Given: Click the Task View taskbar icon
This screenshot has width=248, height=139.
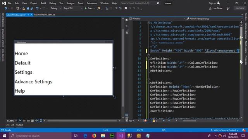Looking at the screenshot, I should (76, 136).
